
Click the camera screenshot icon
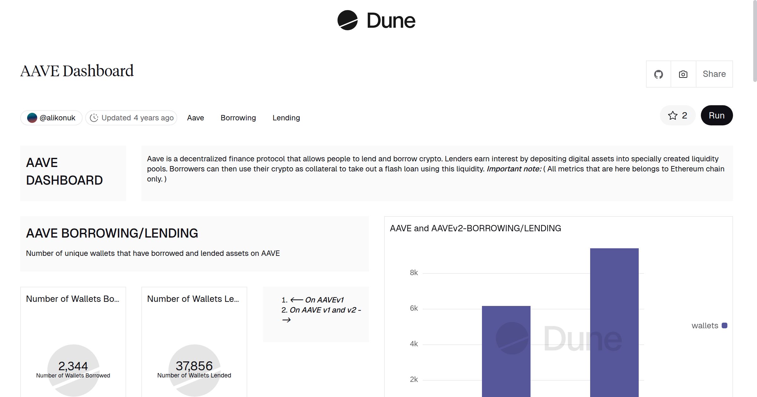(683, 74)
